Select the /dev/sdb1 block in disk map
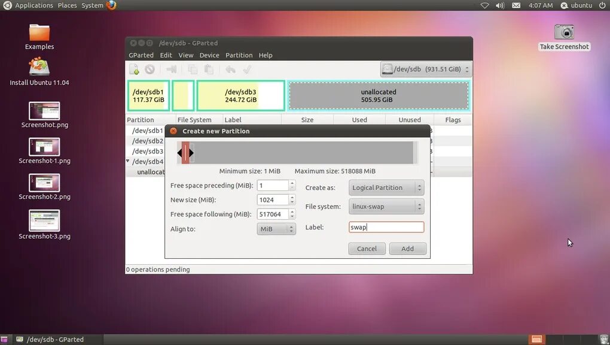 [x=148, y=96]
